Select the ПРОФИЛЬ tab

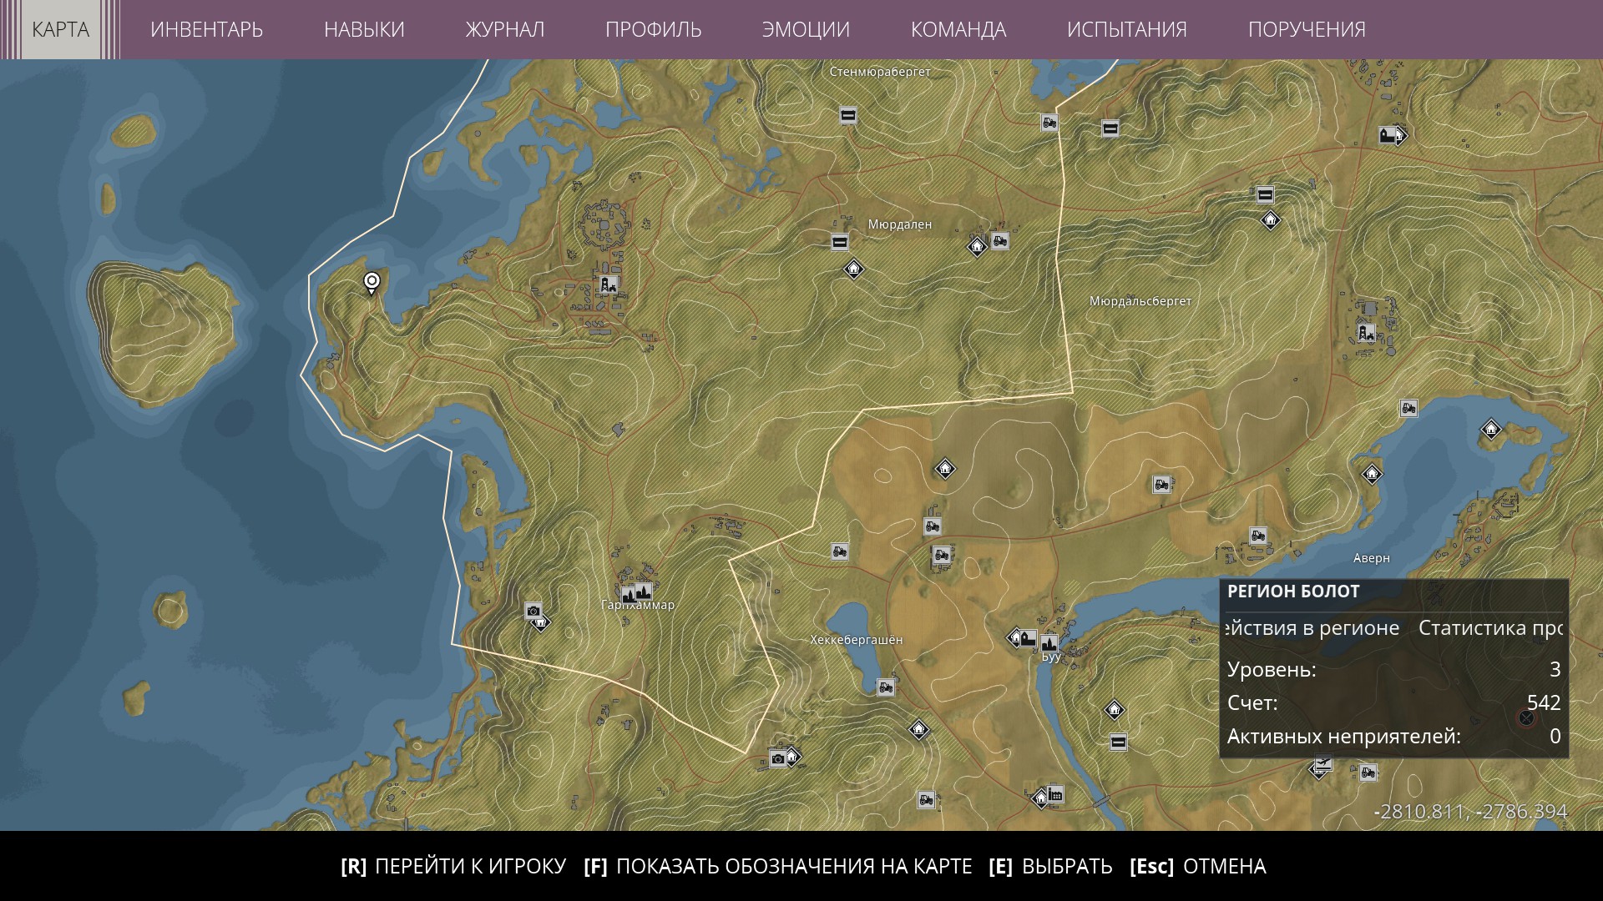tap(653, 29)
